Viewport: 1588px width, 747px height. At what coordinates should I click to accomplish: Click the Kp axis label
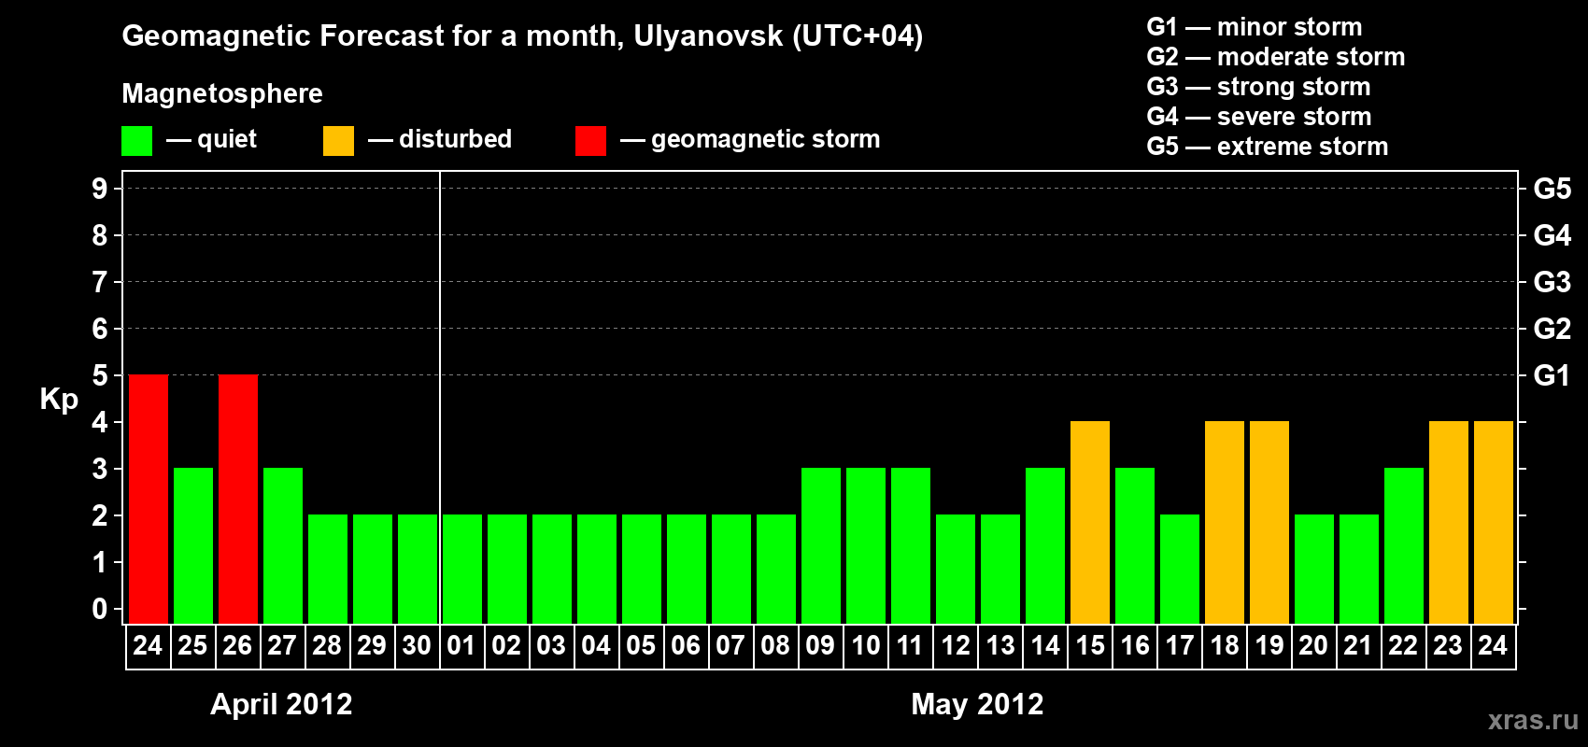click(59, 400)
